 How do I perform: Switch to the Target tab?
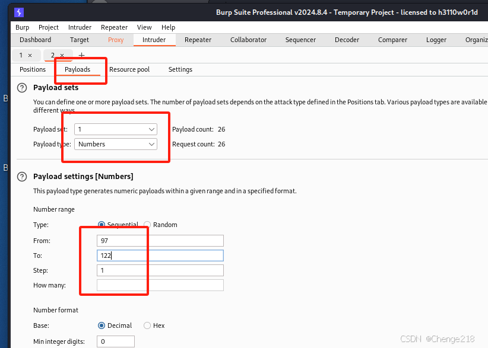[80, 40]
